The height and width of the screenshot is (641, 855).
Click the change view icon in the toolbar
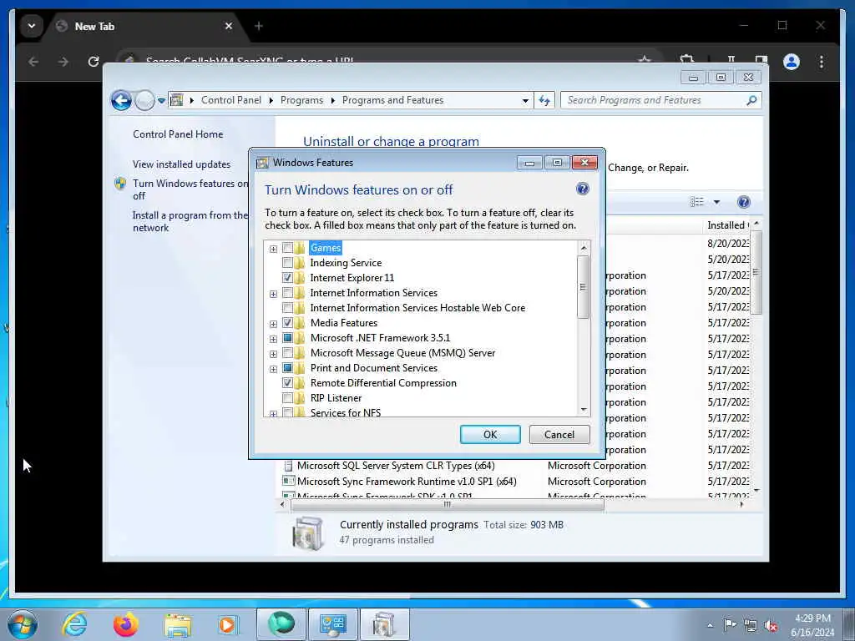pos(697,202)
